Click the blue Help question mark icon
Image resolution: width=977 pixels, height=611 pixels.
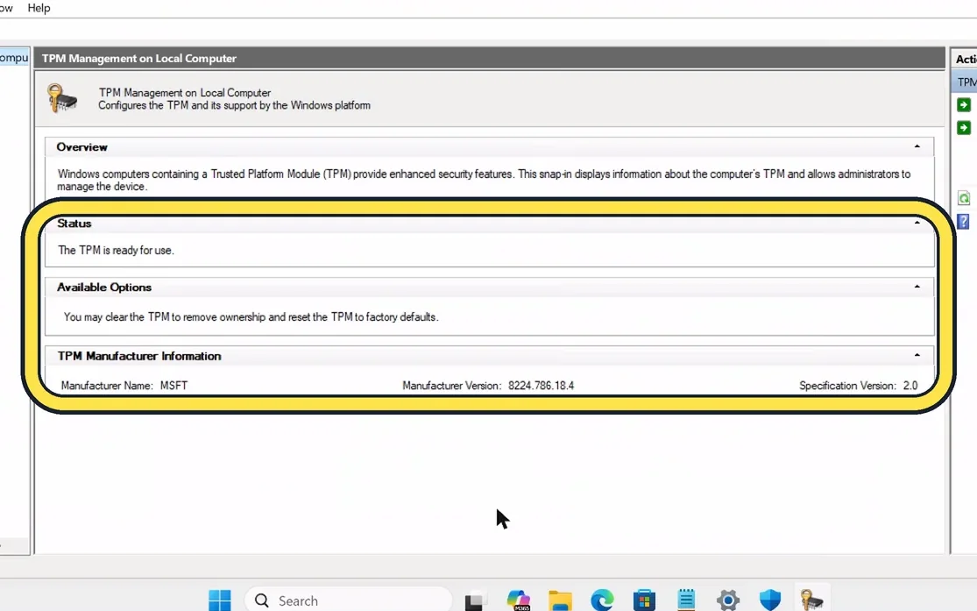[x=963, y=221]
